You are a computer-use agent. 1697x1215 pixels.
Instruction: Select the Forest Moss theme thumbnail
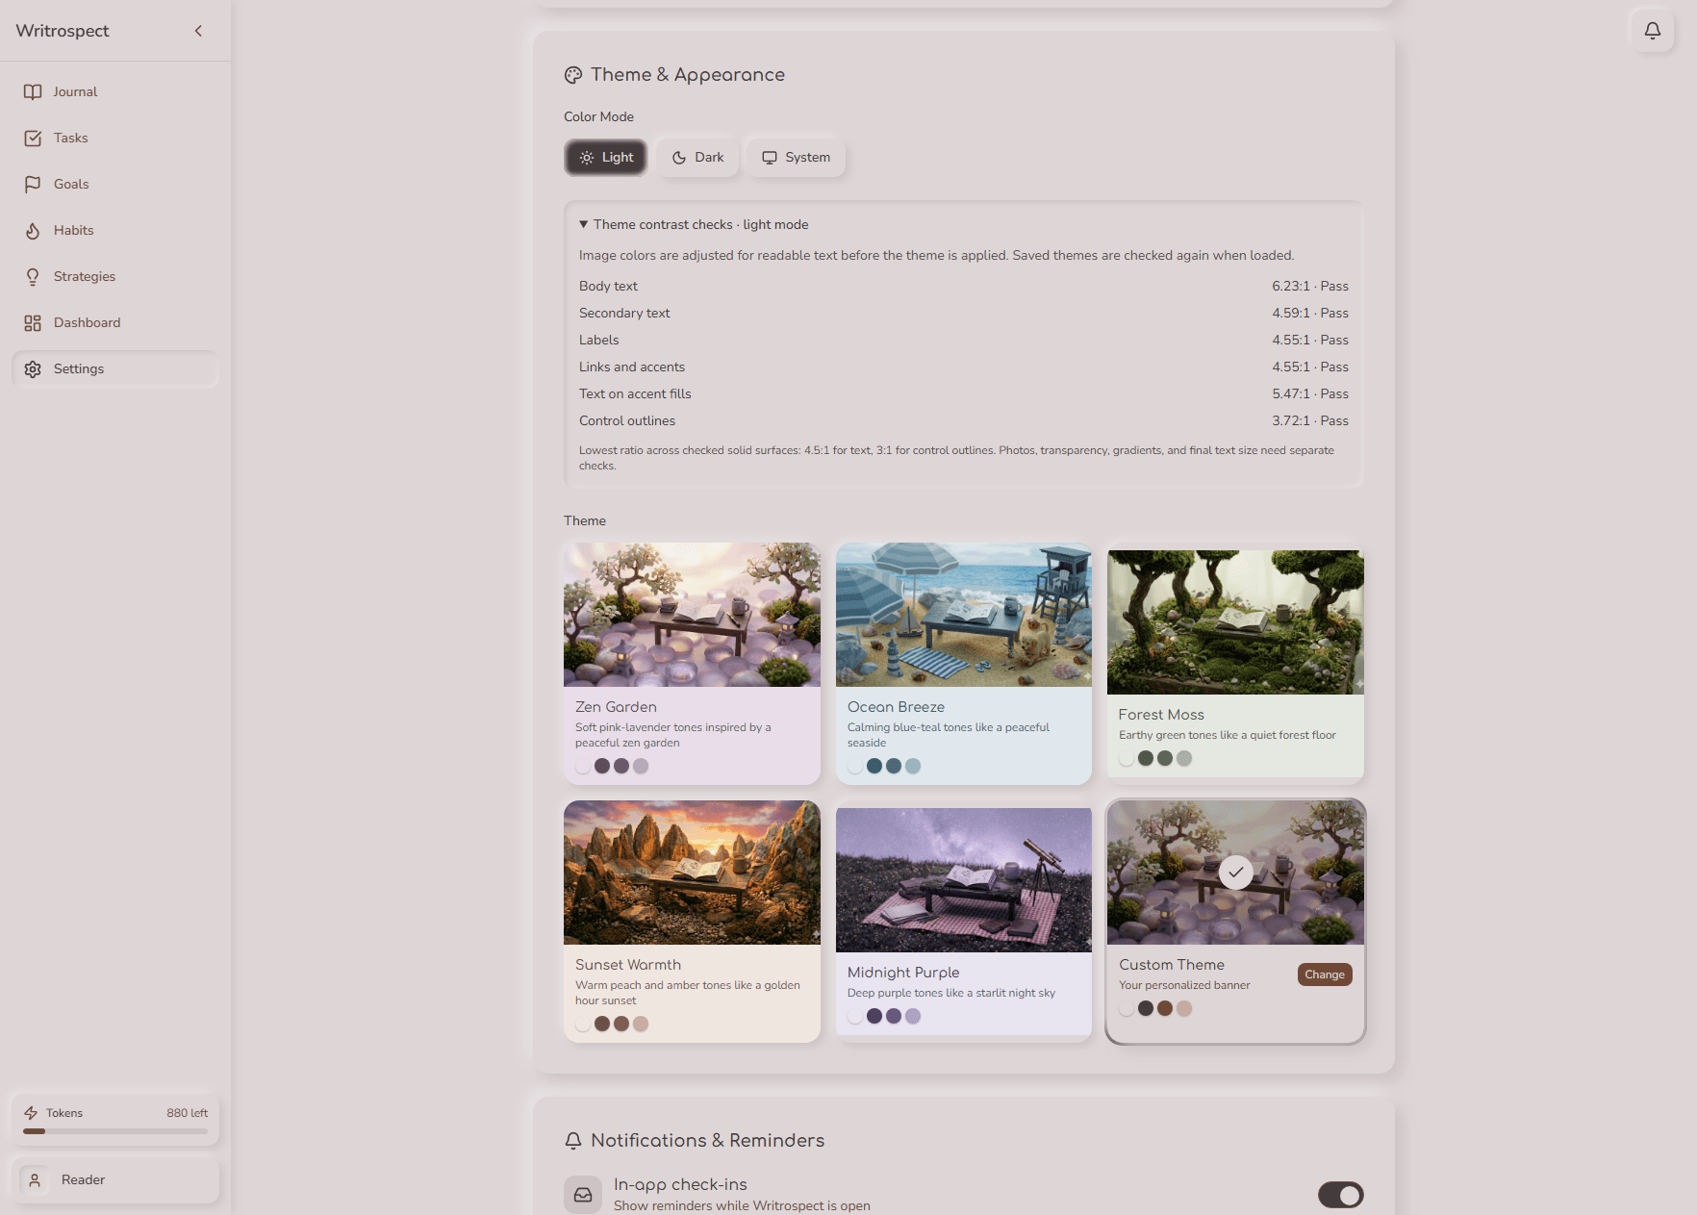1235,622
